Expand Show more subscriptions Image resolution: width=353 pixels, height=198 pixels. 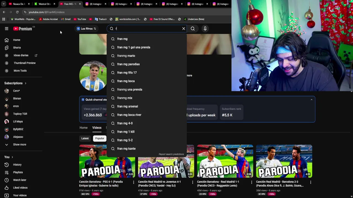(20, 145)
